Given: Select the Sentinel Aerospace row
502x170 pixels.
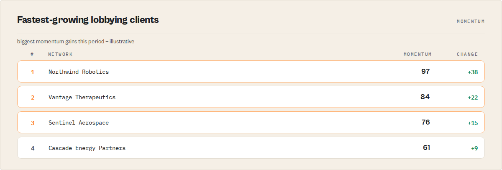Looking at the screenshot, I should click(x=251, y=122).
